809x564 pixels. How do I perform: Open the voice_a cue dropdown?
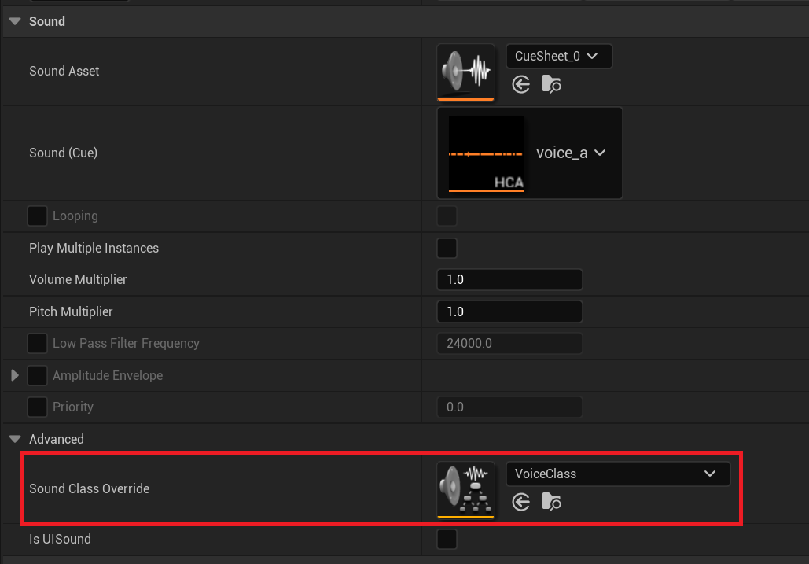click(571, 153)
